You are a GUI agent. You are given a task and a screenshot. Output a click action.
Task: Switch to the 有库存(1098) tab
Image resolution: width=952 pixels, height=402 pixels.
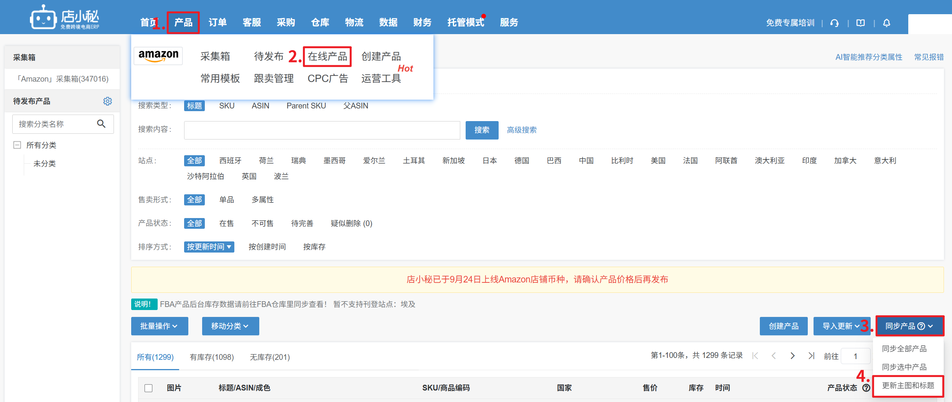pyautogui.click(x=212, y=357)
